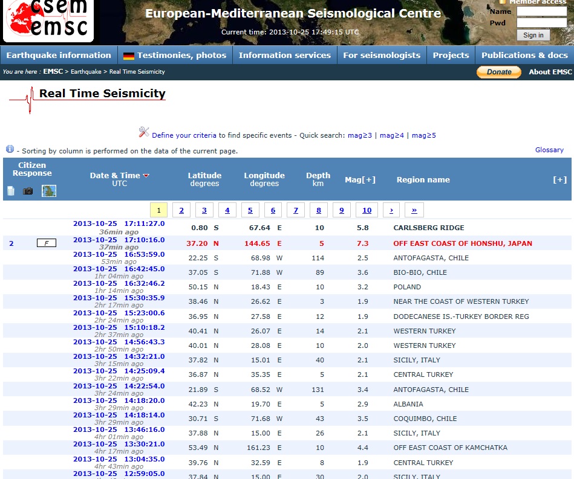Filter quick search by mag≥4
574x479 pixels.
tap(392, 135)
